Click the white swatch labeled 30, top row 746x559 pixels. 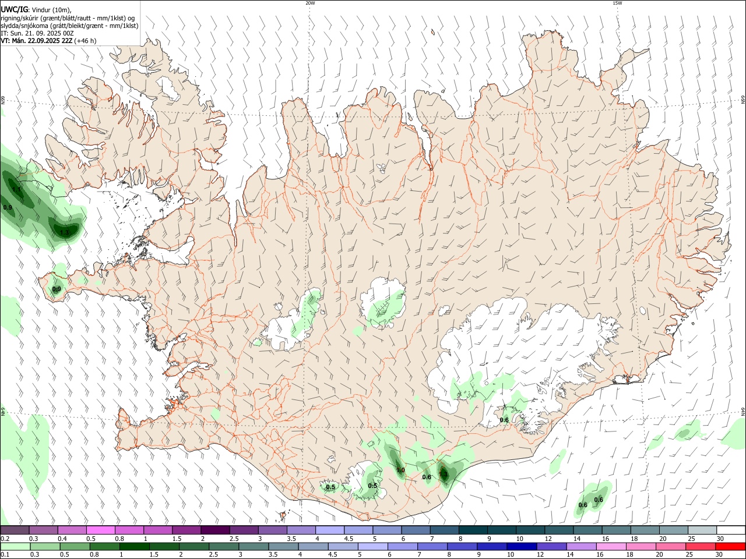click(731, 530)
